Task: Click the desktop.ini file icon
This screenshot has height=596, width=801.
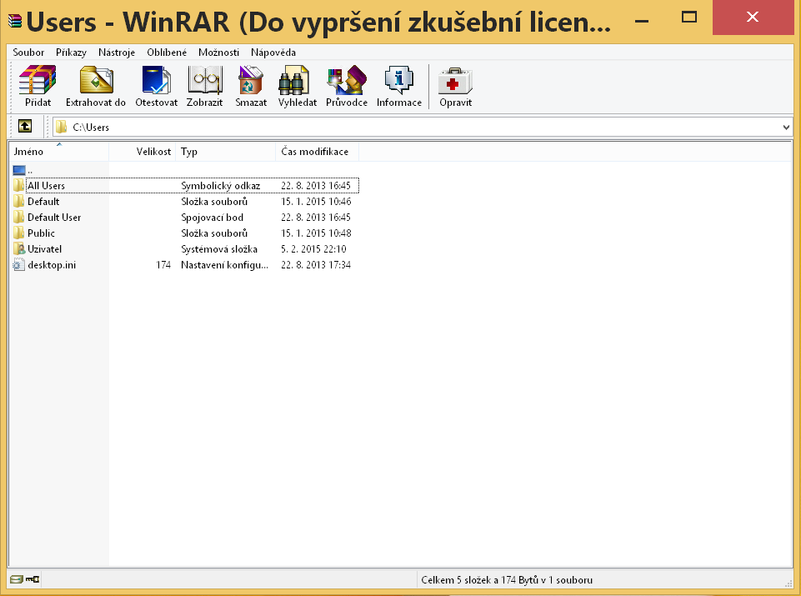Action: [19, 264]
